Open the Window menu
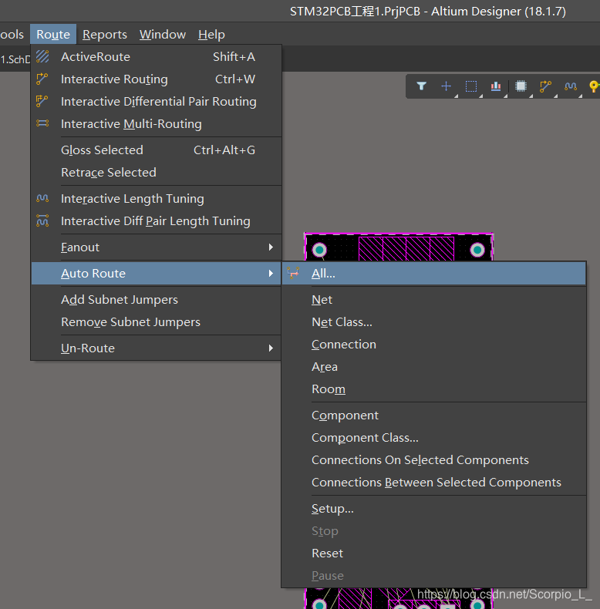 pos(163,35)
